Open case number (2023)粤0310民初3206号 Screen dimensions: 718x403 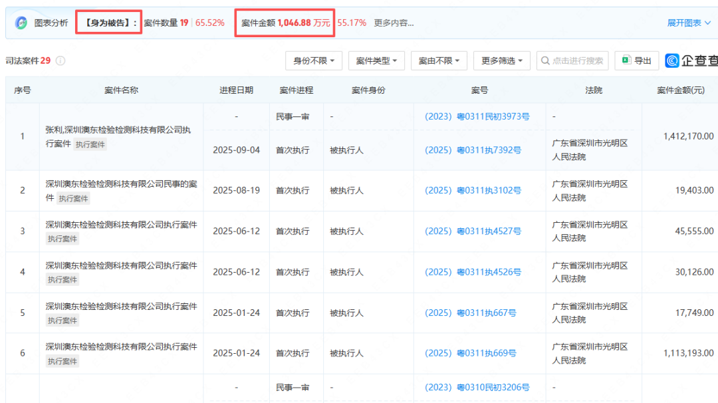click(477, 388)
